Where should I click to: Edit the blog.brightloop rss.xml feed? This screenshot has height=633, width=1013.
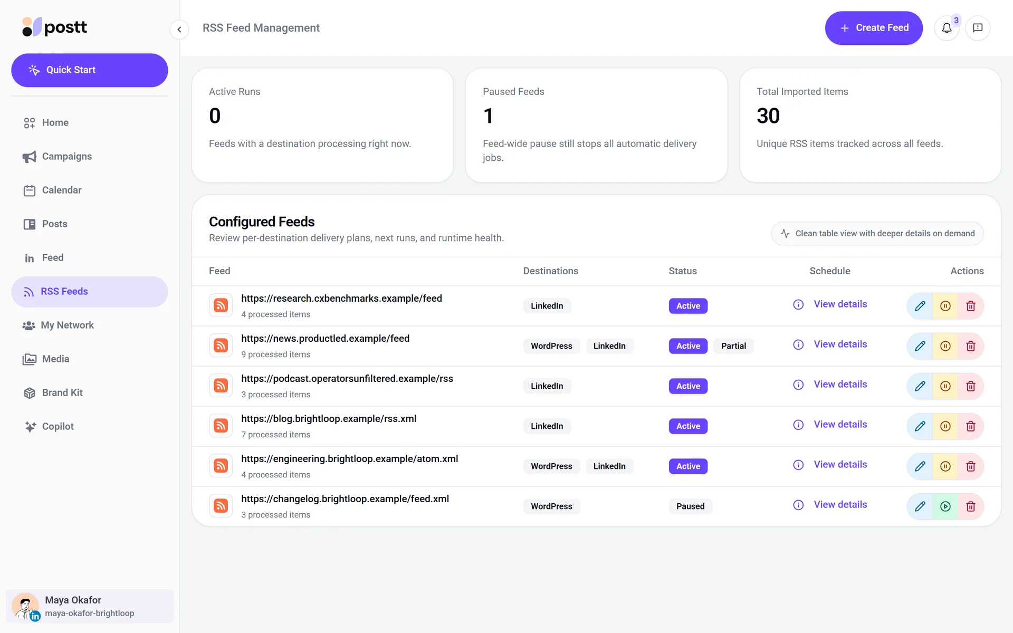(920, 426)
